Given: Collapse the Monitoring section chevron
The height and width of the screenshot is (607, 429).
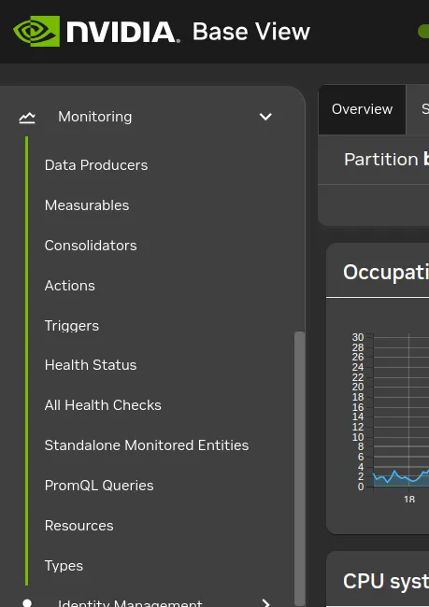Looking at the screenshot, I should 265,117.
